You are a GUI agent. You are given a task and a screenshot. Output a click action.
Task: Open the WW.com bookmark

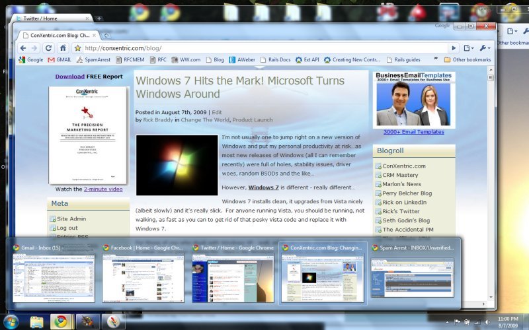pos(186,59)
